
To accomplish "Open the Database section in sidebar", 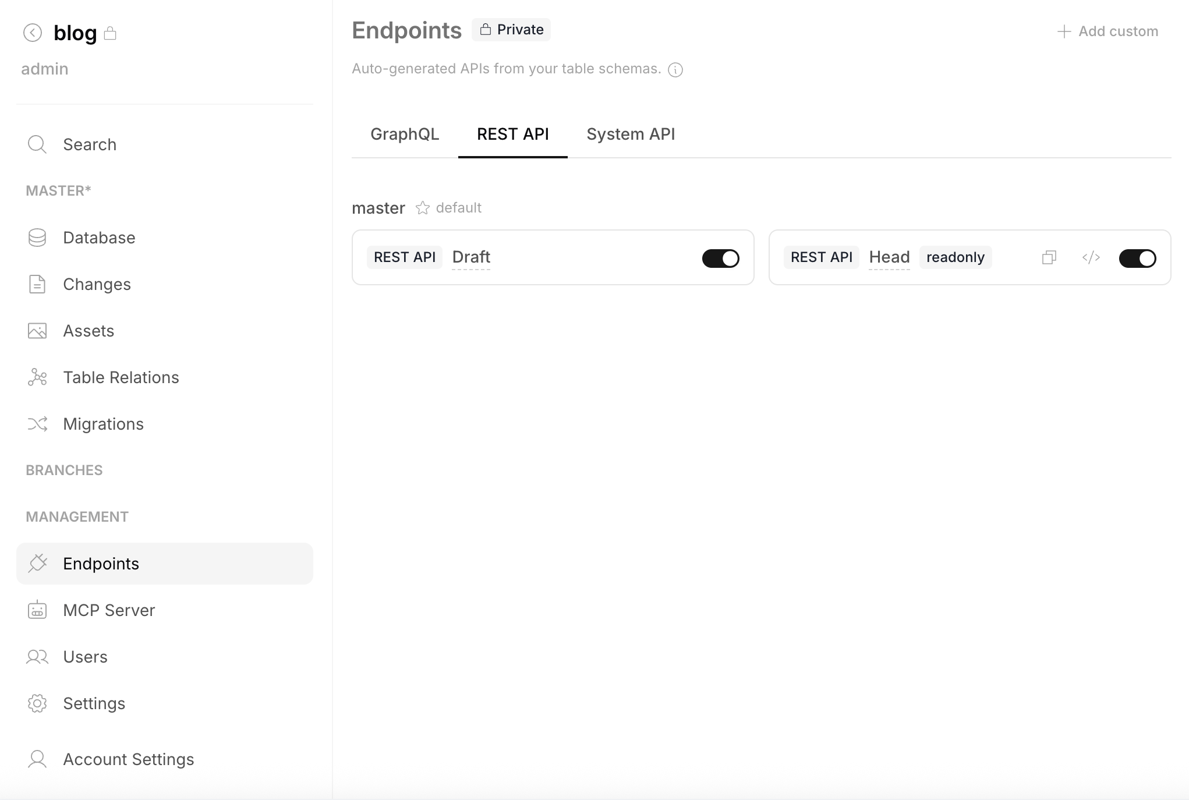I will 98,238.
